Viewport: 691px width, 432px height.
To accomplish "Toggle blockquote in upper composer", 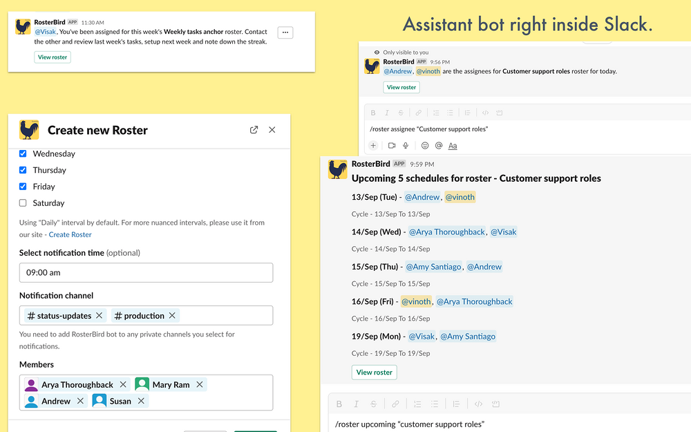I will tap(468, 113).
